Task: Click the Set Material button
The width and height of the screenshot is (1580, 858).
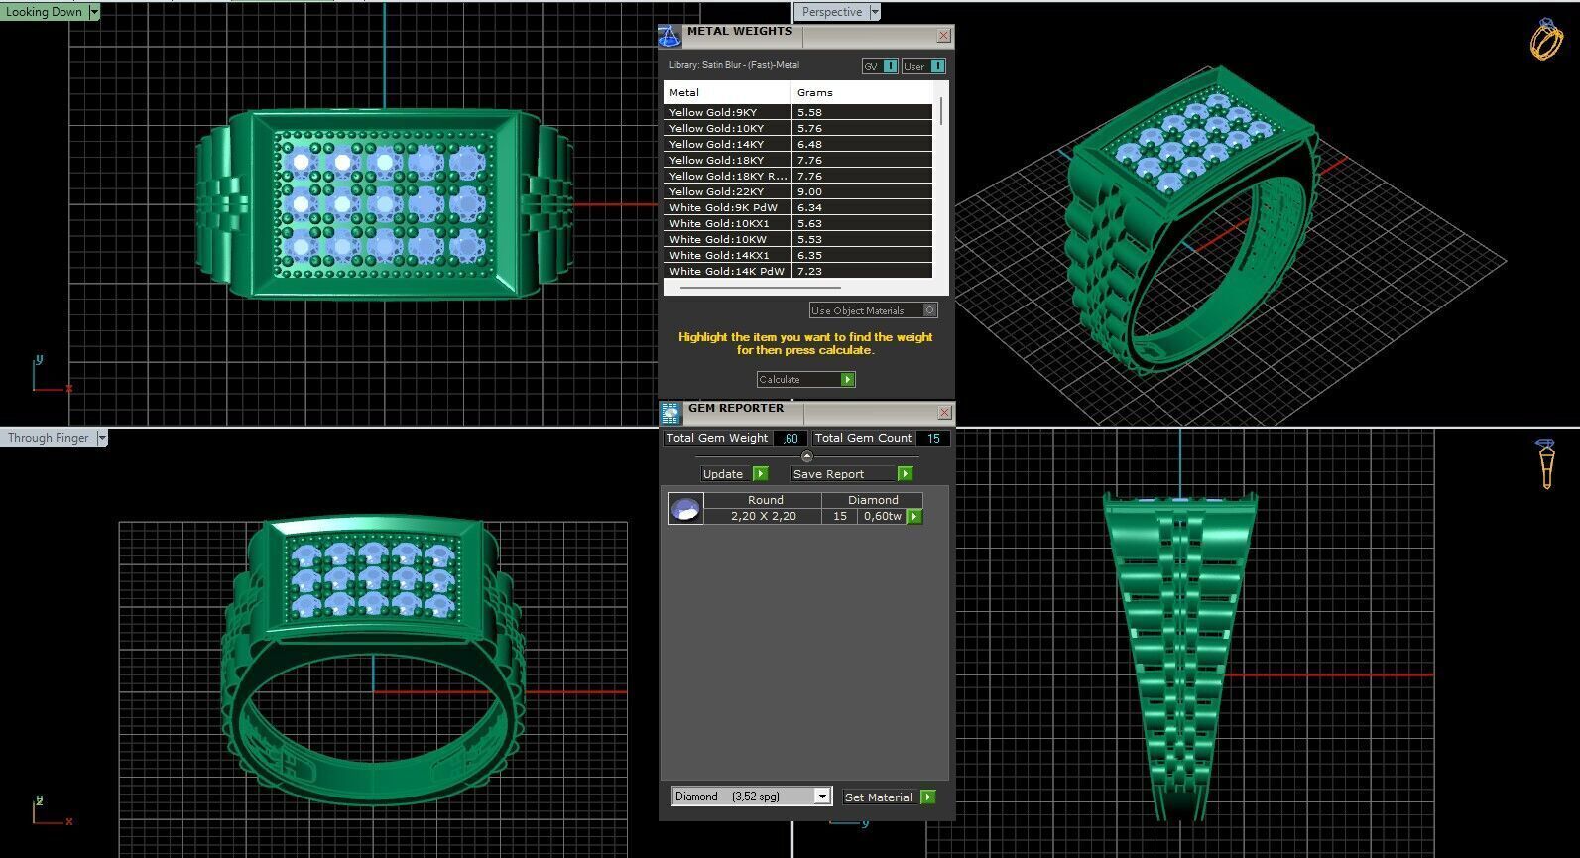Action: 889,797
